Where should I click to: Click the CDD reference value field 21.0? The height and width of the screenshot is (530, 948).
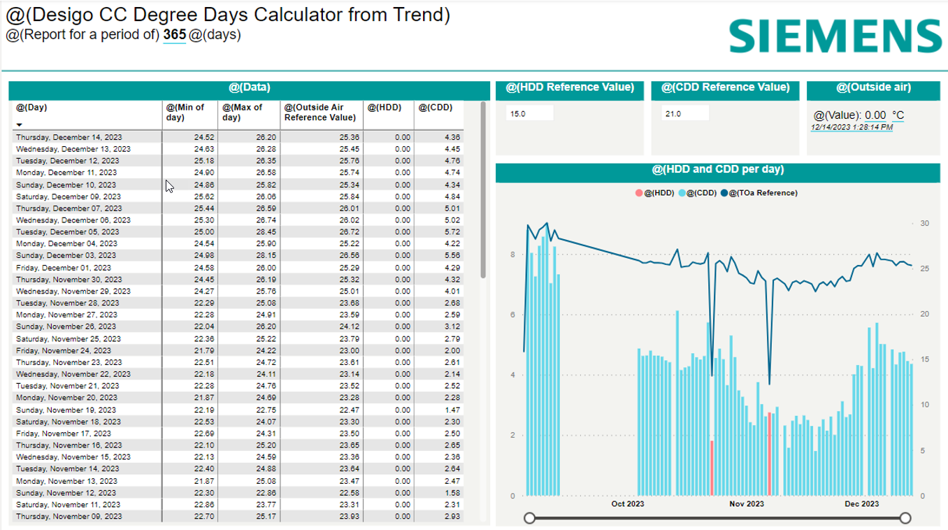684,113
